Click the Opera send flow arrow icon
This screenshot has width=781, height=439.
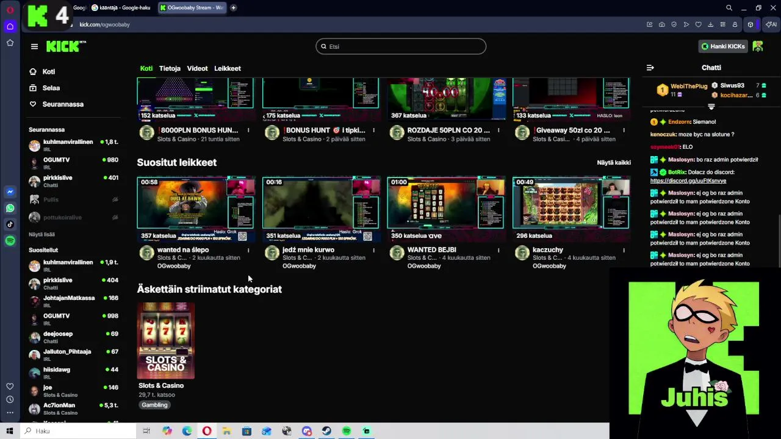[686, 24]
